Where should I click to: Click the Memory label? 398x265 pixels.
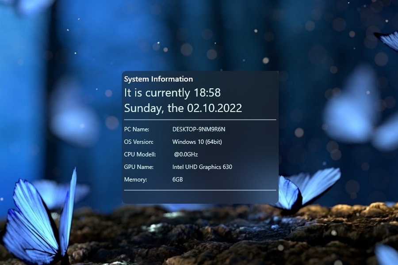[135, 180]
